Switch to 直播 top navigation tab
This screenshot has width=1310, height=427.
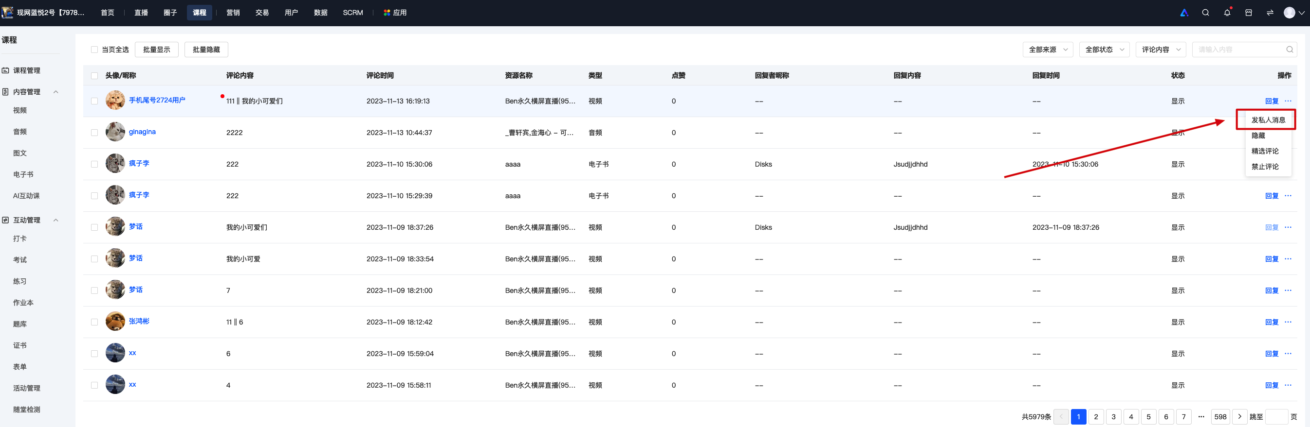pos(141,13)
